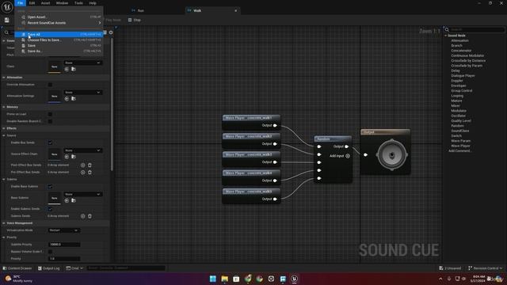Collapse Sound Node category in palette
Viewport: 507px width, 285px height.
click(446, 36)
